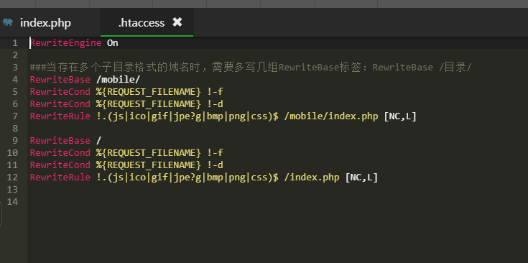Screen dimensions: 528x263
Task: Click the /mobile/ path on the RewriteBase line
Action: [x=118, y=80]
